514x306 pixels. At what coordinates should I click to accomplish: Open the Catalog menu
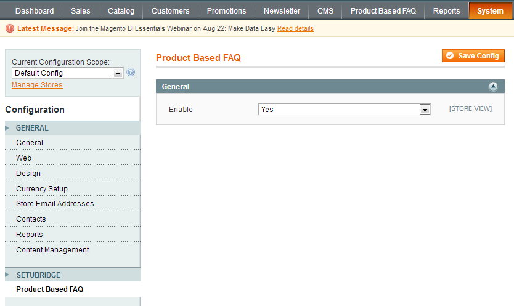pyautogui.click(x=121, y=11)
